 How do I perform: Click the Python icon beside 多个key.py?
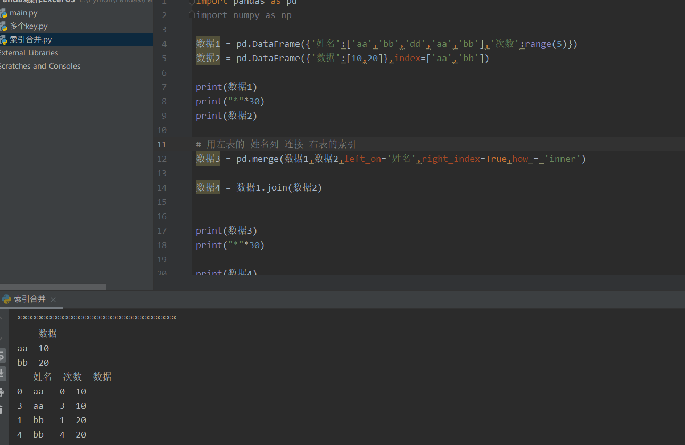point(3,26)
